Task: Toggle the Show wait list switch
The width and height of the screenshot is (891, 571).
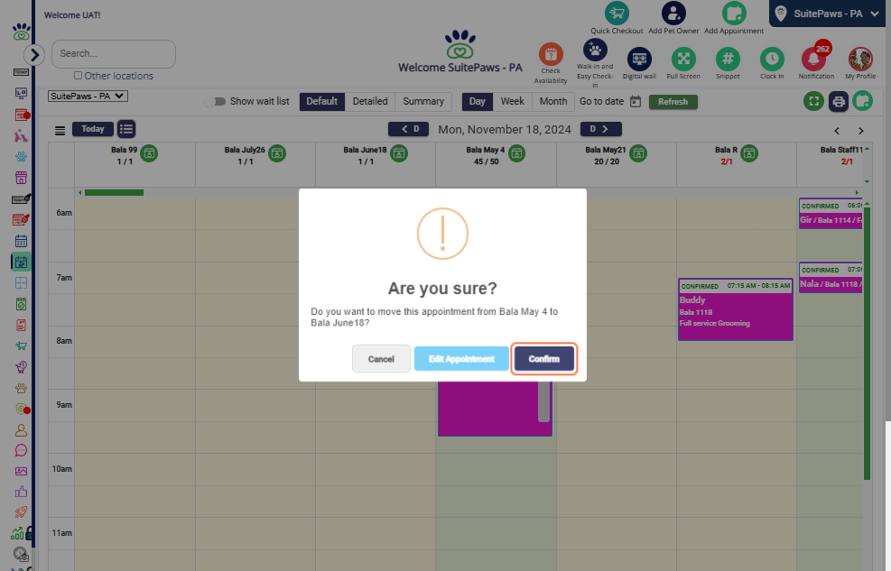Action: click(216, 102)
